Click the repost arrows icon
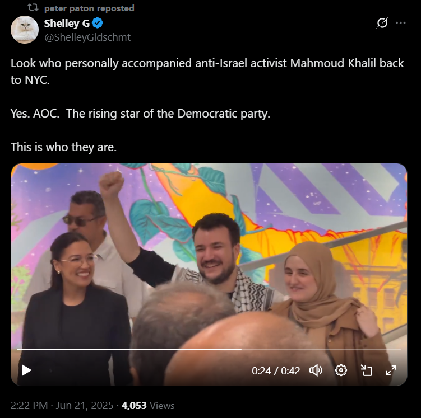The image size is (421, 418). pyautogui.click(x=33, y=8)
